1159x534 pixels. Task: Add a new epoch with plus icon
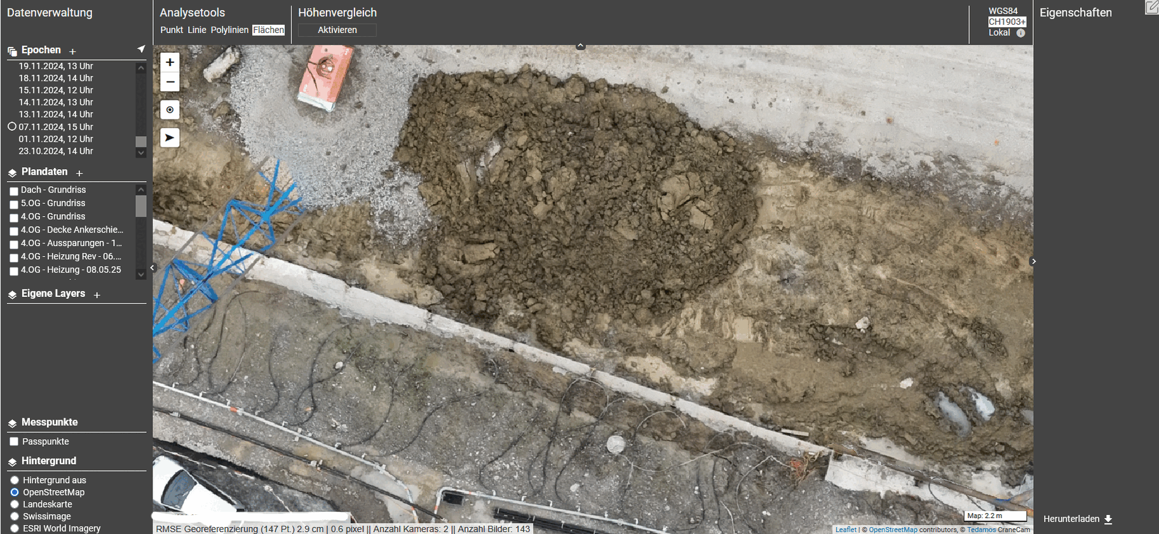[x=72, y=51]
